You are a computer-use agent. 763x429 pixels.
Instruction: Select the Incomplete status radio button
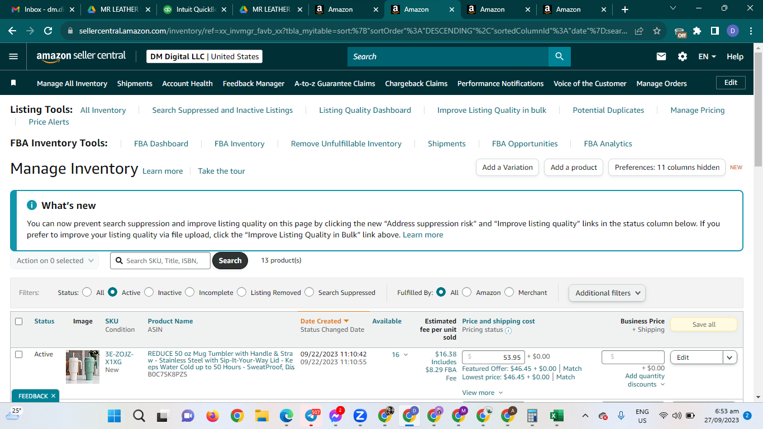[x=190, y=292]
